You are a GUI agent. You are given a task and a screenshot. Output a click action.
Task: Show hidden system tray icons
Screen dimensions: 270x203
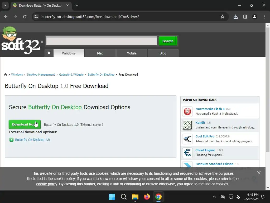click(x=214, y=197)
